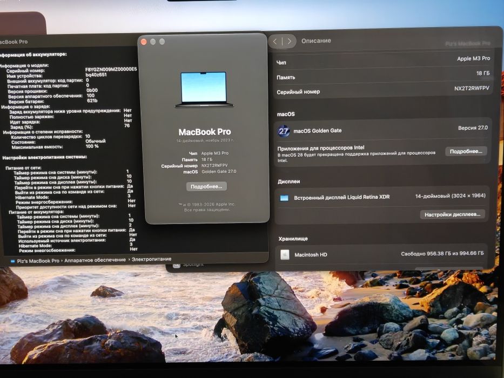This screenshot has width=504, height=378.
Task: Click the Spotlight magnifier icon behind windows
Action: click(176, 266)
